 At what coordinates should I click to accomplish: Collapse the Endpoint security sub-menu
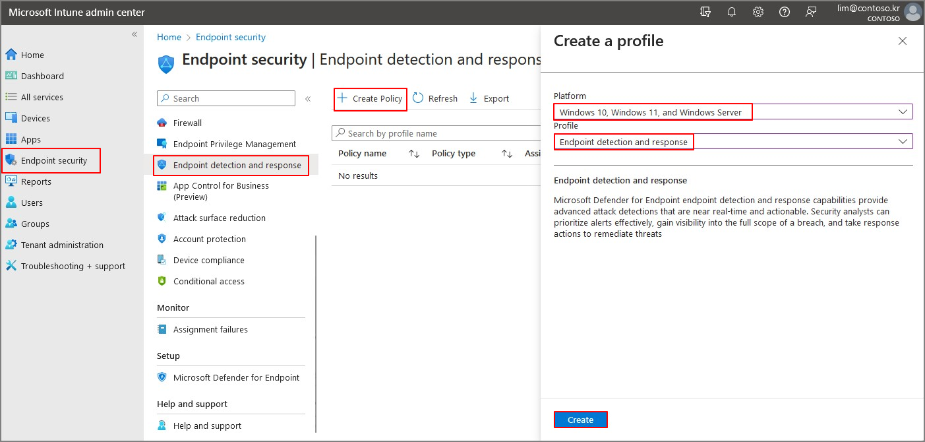[307, 99]
